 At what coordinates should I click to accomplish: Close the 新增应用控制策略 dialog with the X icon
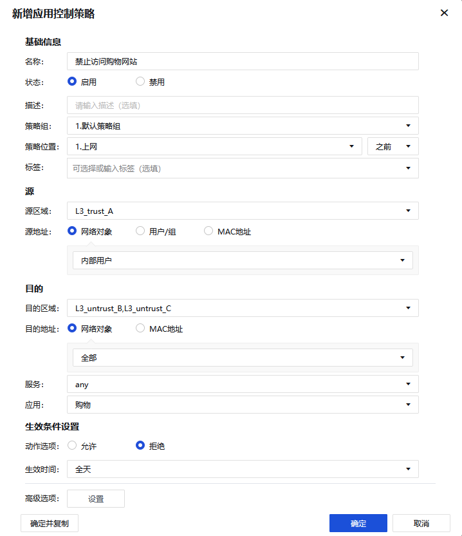pos(444,13)
